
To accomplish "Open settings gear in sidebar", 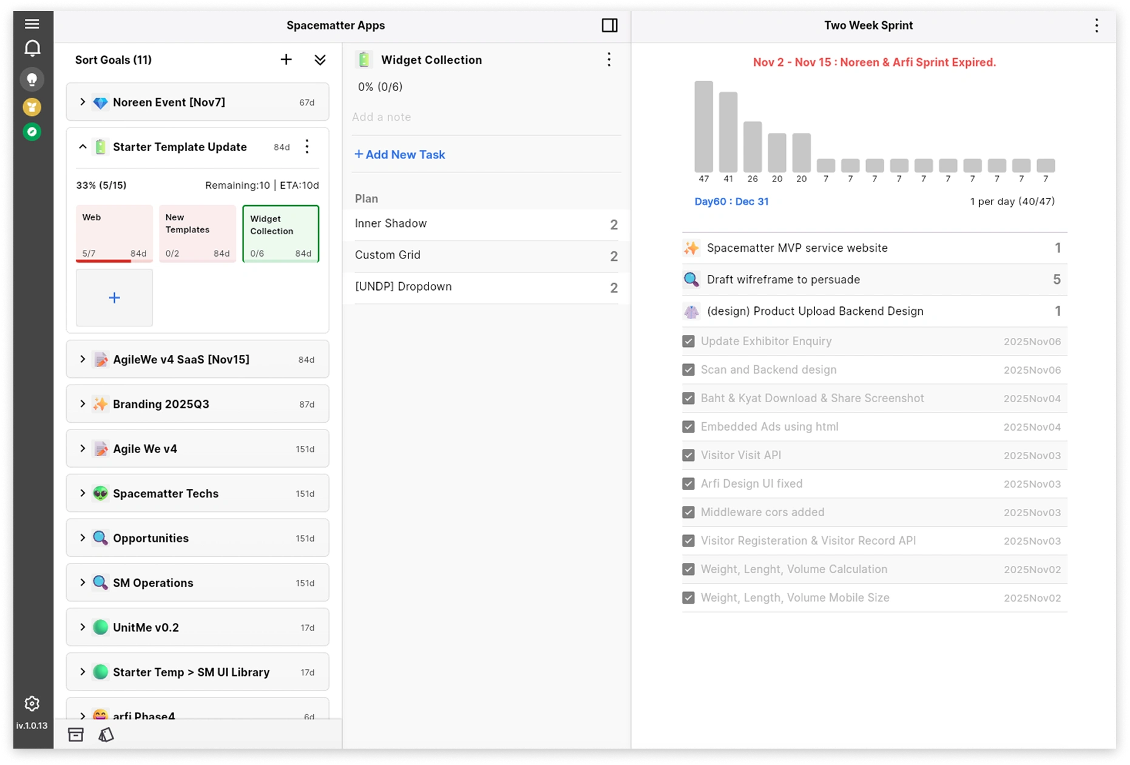I will (32, 704).
